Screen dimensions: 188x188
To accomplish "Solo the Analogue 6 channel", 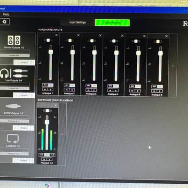I will (x=160, y=91).
